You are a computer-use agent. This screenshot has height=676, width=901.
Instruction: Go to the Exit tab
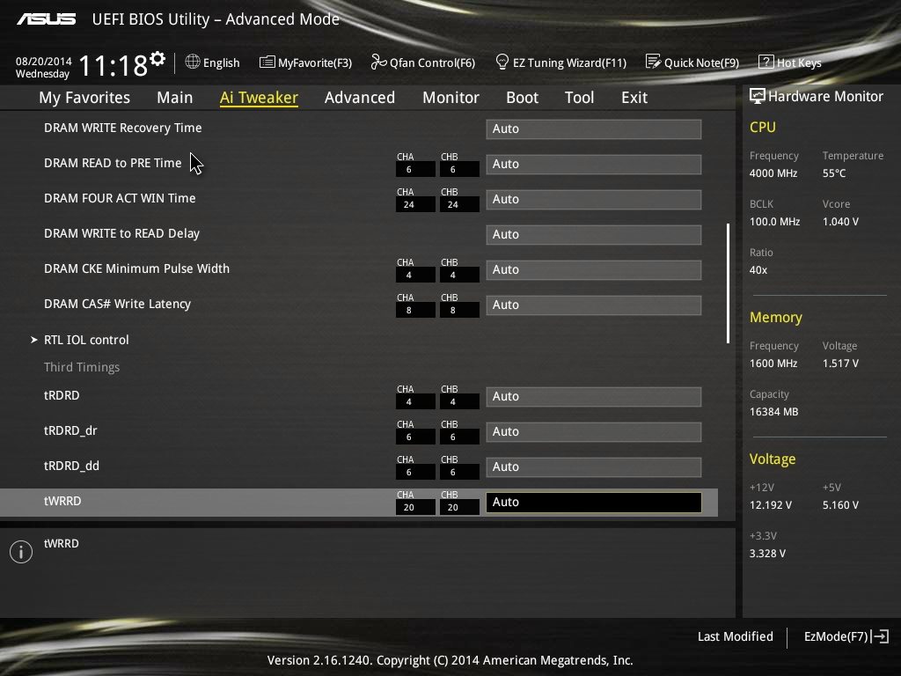634,98
